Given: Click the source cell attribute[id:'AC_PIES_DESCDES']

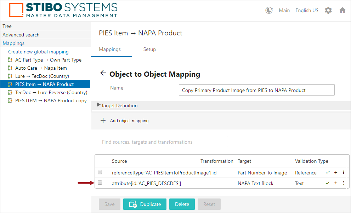Looking at the screenshot, I should [146, 184].
